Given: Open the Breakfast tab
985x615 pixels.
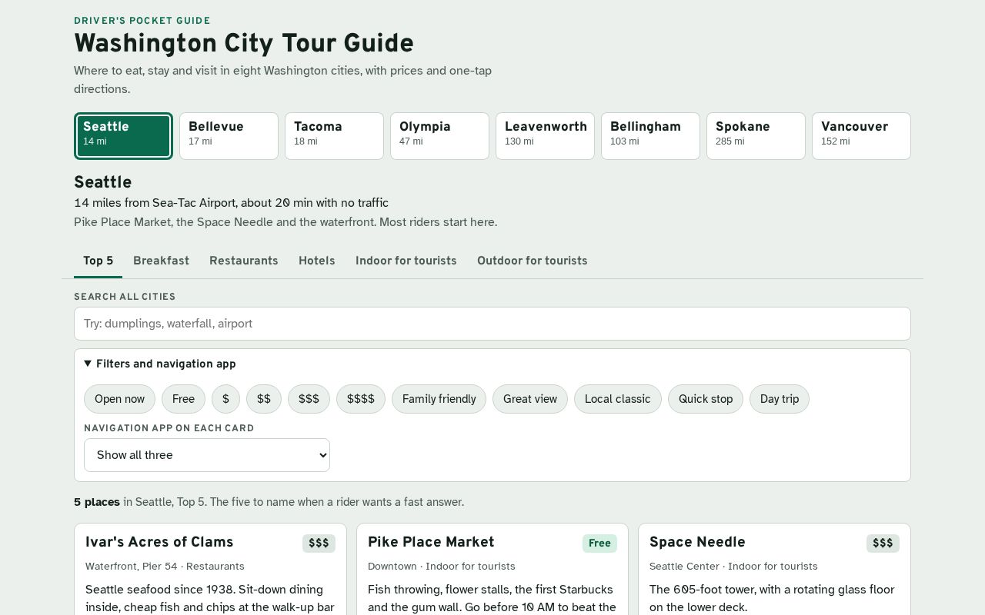Looking at the screenshot, I should click(x=161, y=261).
